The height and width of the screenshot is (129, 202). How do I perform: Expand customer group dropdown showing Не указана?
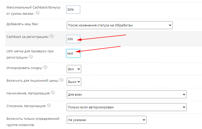(x=106, y=120)
